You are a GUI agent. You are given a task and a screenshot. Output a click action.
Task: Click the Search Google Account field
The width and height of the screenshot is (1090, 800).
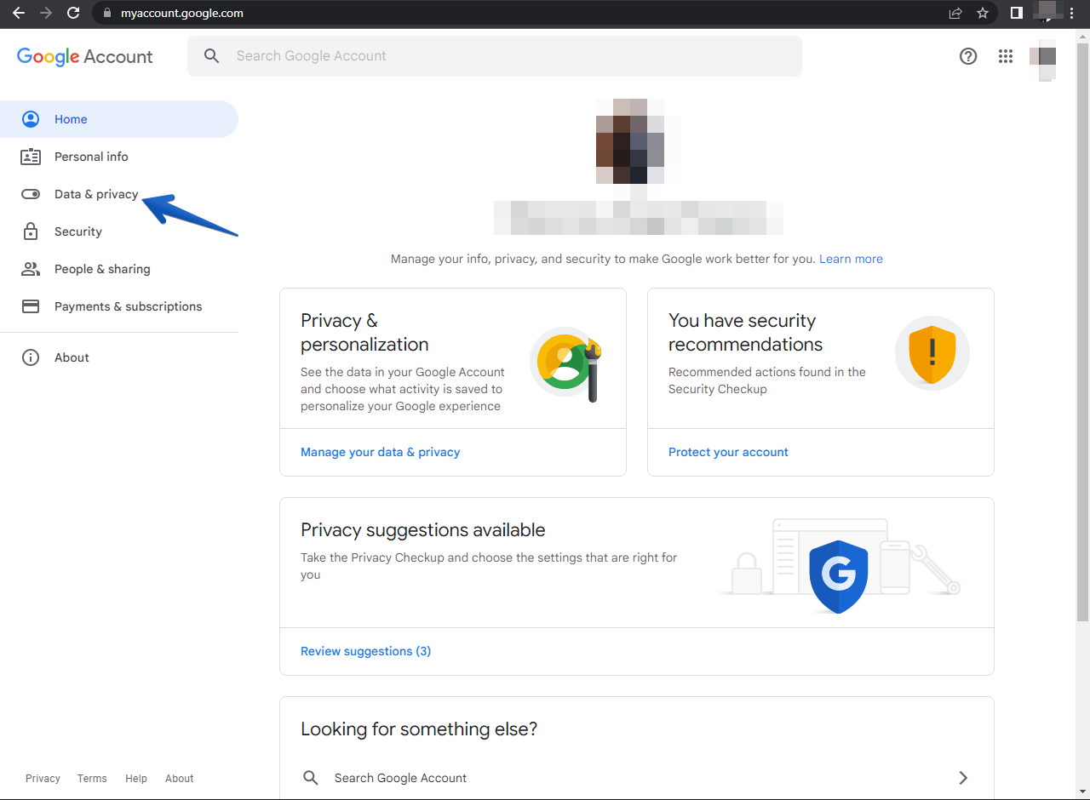(494, 56)
